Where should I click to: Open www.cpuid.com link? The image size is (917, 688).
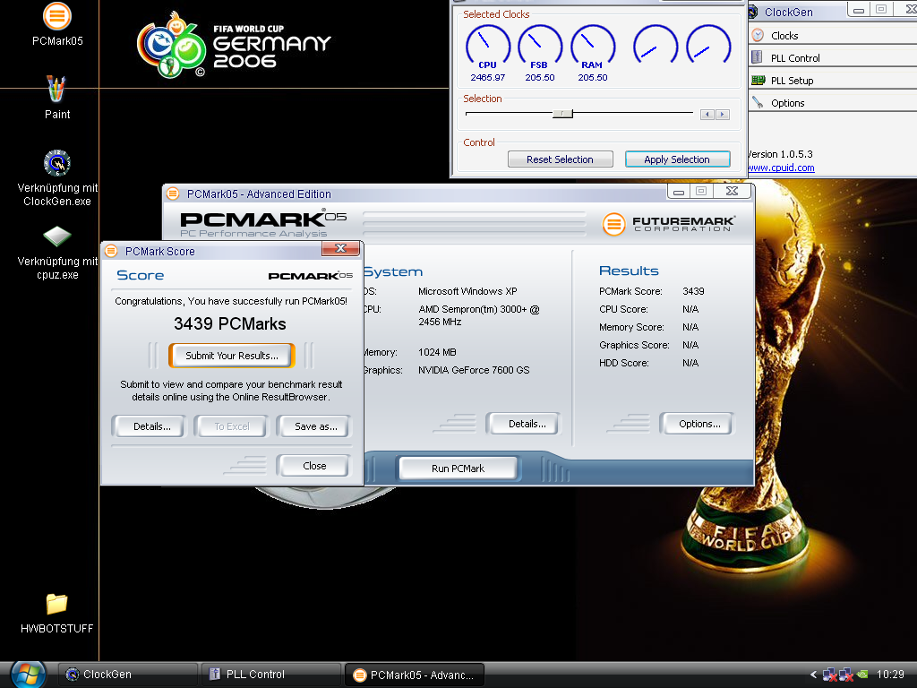(781, 168)
